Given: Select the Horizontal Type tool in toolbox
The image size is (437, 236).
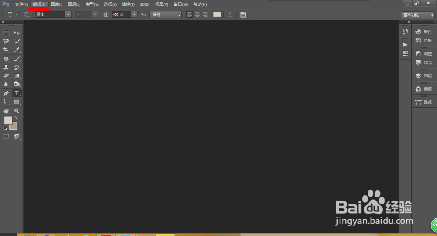Looking at the screenshot, I should point(17,93).
